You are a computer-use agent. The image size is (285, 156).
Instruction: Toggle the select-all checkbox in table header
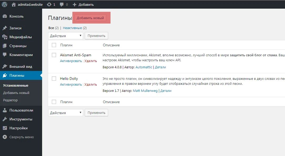tap(54, 45)
